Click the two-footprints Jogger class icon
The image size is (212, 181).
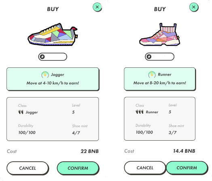(21, 112)
